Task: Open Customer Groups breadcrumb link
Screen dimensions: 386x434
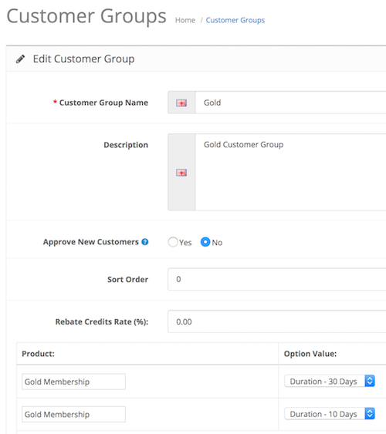Action: 235,20
